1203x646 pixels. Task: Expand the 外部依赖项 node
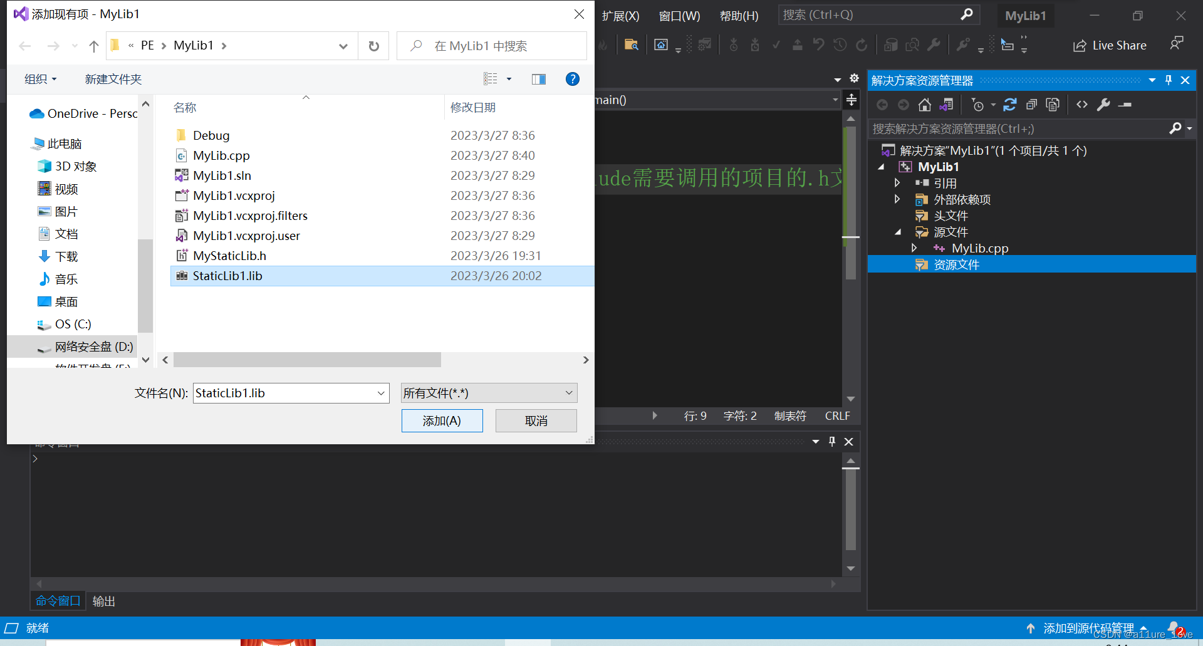tap(897, 199)
